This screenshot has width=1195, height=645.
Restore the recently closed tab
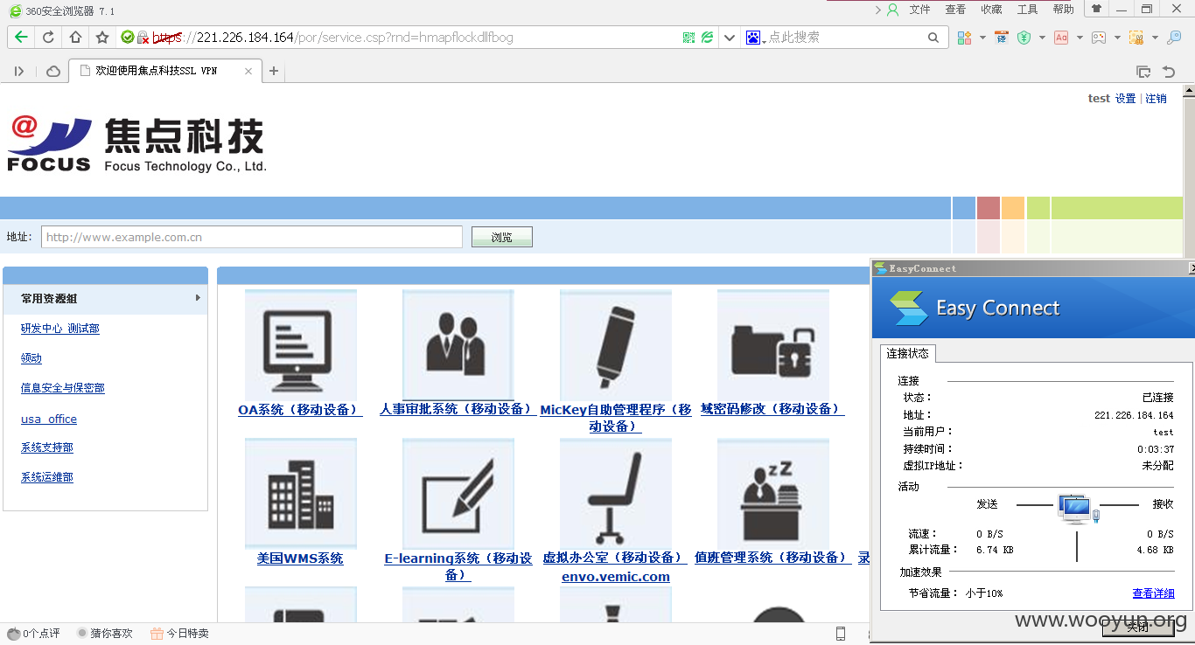(1169, 72)
